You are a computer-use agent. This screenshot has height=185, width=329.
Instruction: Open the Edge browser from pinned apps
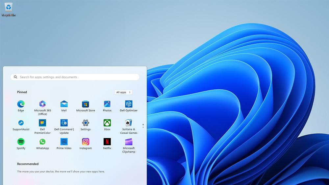pos(21,106)
